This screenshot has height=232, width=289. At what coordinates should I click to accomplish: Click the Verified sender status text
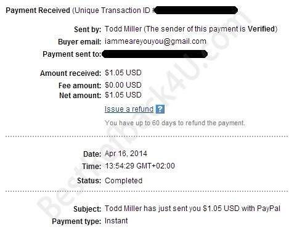(261, 29)
